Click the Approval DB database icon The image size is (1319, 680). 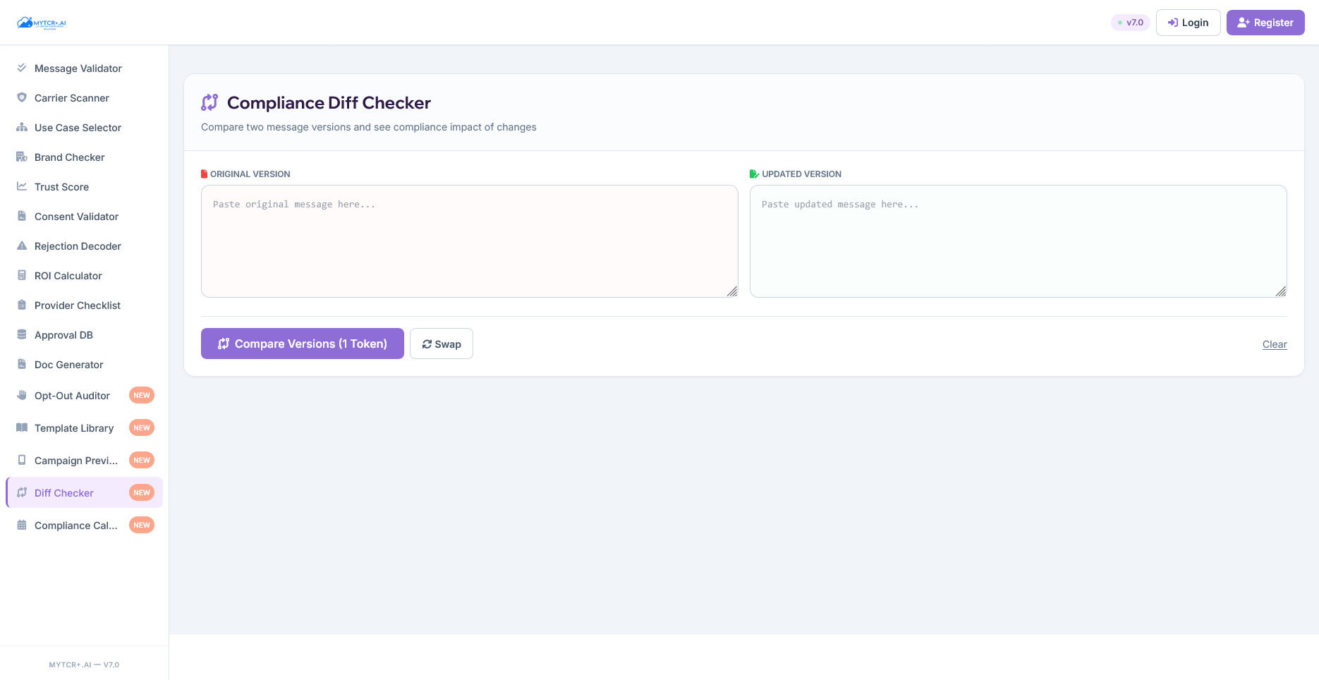pos(22,334)
